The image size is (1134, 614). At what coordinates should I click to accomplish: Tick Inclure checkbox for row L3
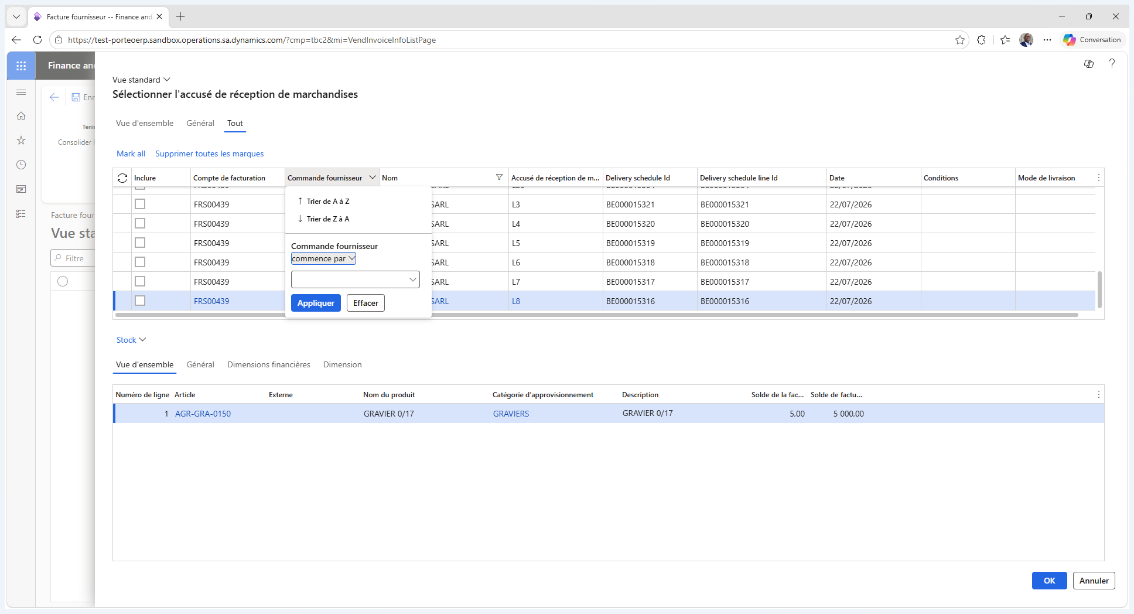click(x=140, y=204)
